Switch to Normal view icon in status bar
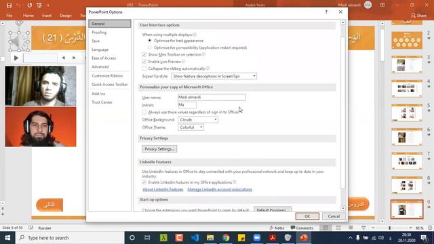The height and width of the screenshot is (244, 434). coord(325,228)
